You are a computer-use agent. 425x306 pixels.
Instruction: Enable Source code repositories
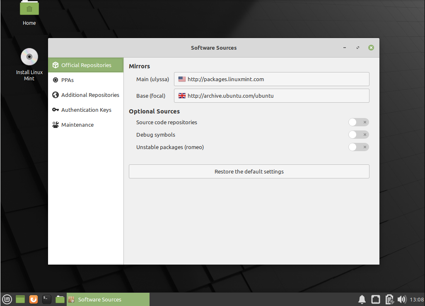coord(359,122)
